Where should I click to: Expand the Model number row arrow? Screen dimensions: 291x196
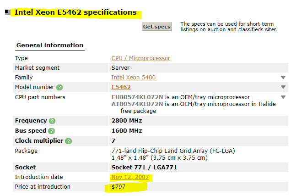click(283, 87)
